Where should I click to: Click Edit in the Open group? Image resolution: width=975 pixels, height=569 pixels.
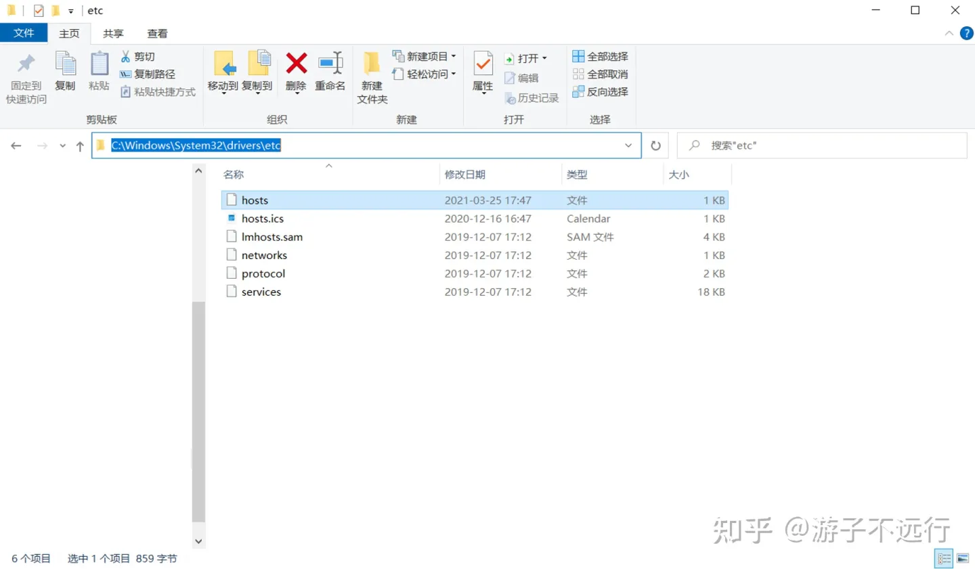coord(521,78)
